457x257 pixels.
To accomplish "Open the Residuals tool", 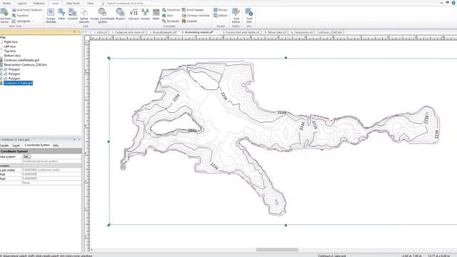I will pos(171,21).
